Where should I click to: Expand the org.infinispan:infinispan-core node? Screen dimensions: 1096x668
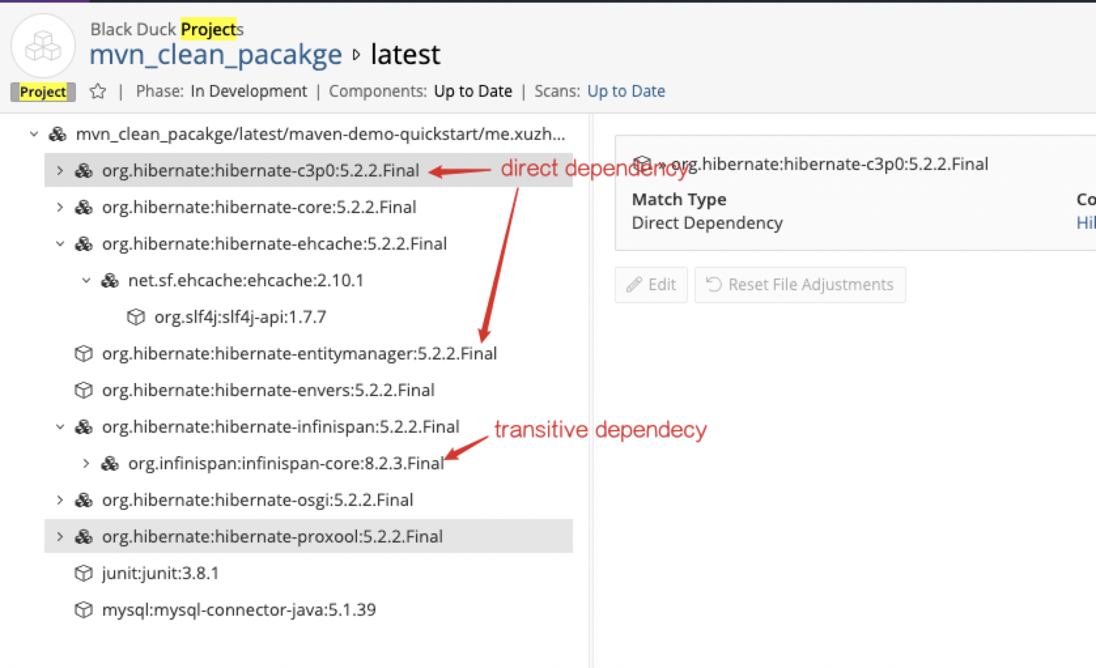pyautogui.click(x=86, y=463)
